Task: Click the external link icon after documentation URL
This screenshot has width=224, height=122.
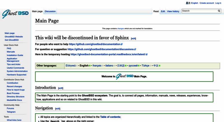Action: (x=122, y=44)
